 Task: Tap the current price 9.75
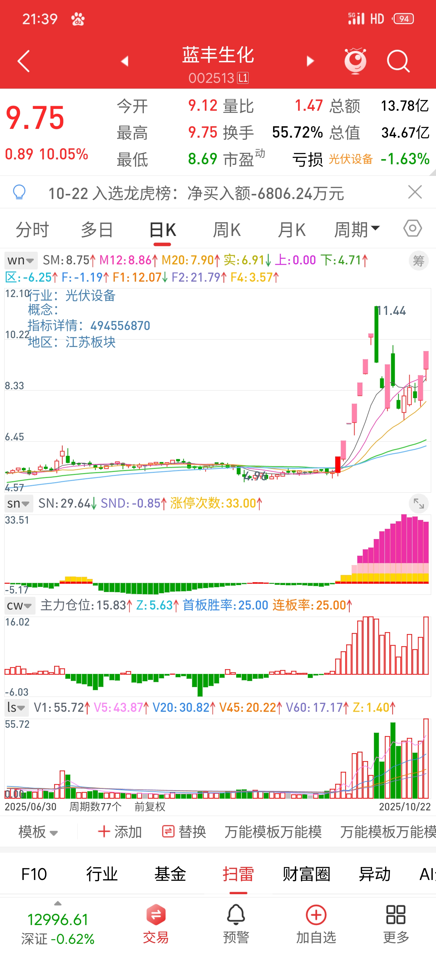pyautogui.click(x=35, y=118)
